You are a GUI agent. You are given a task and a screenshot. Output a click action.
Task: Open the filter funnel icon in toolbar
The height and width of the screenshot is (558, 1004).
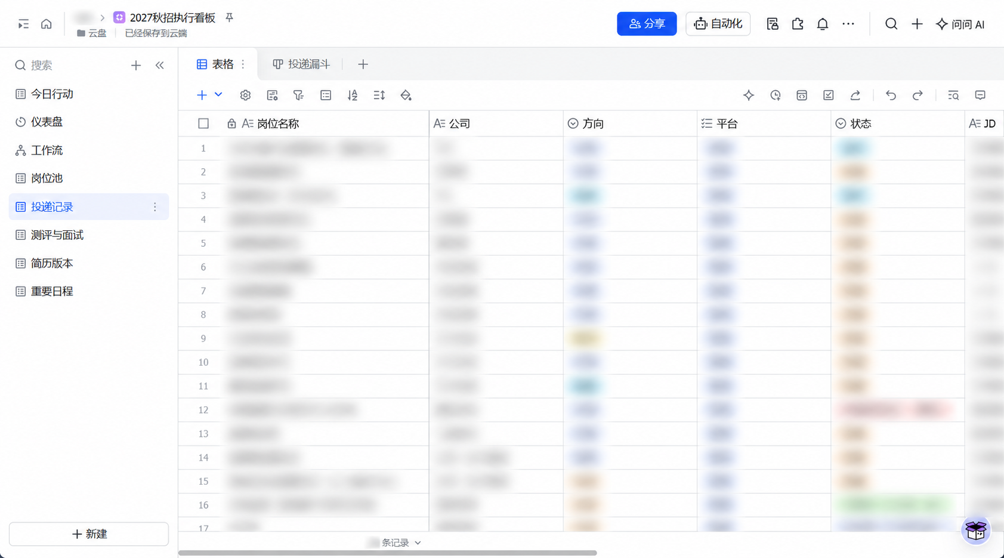(299, 95)
